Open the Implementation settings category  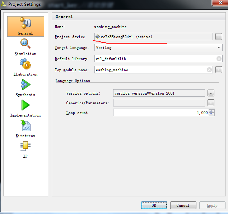click(x=25, y=108)
